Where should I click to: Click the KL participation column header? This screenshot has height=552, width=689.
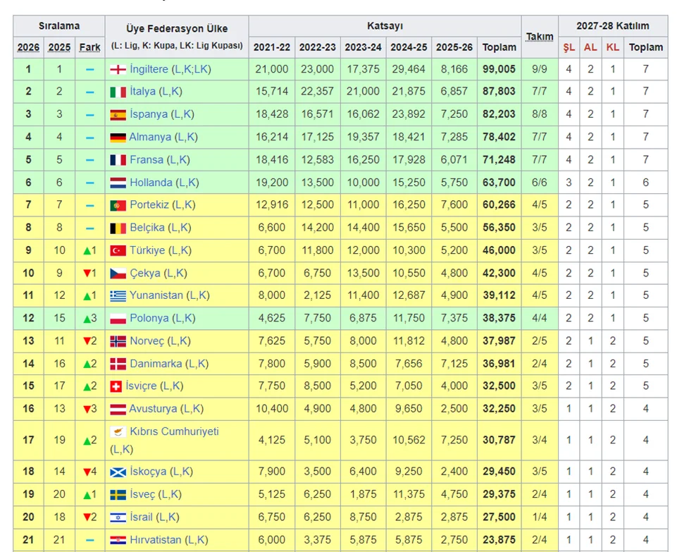(612, 47)
